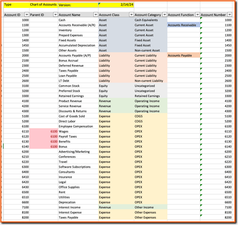238x225 pixels.
Task: Click the 'Consultants' cell
Action: click(78, 172)
